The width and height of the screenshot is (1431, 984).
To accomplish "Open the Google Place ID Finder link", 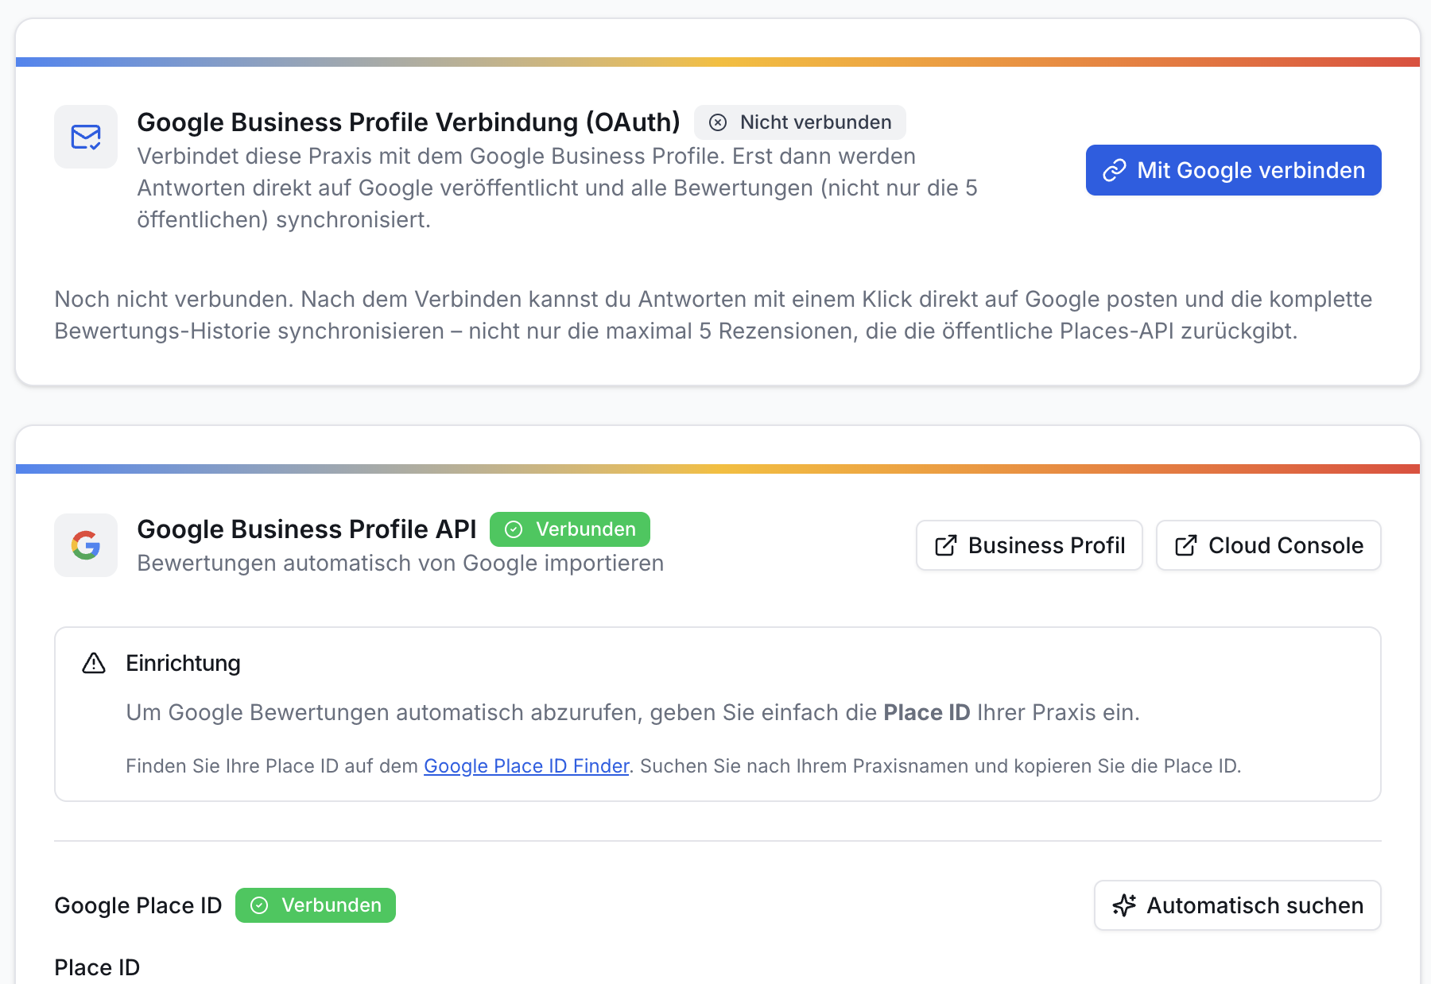I will pyautogui.click(x=526, y=765).
